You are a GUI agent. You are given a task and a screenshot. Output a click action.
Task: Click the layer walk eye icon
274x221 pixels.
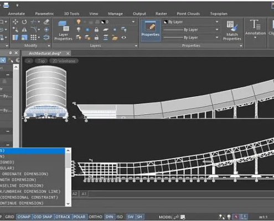click(124, 38)
